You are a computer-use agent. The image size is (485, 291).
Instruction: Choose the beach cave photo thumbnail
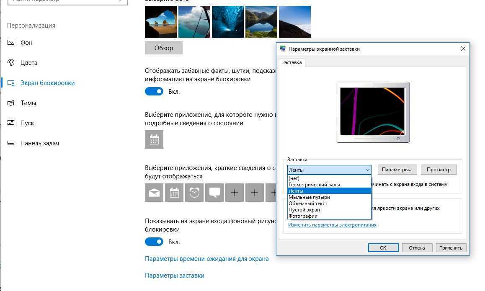coord(161,22)
